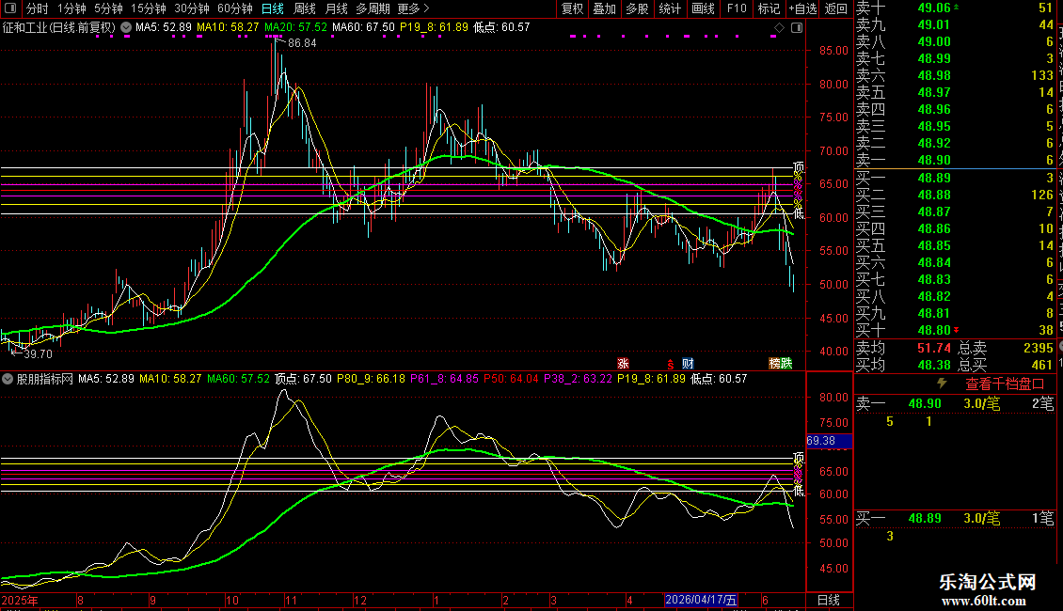The height and width of the screenshot is (611, 1063).
Task: Click the 2025年 label on time axis
Action: [x=20, y=600]
